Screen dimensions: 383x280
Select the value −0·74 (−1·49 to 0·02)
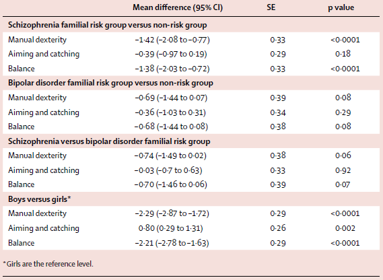(170, 155)
